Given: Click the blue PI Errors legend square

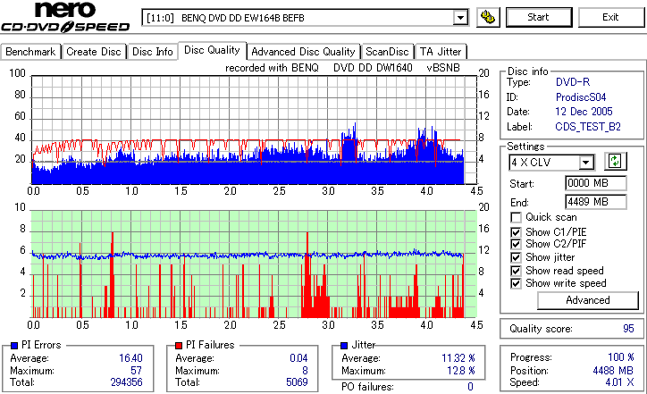Looking at the screenshot, I should click(14, 346).
